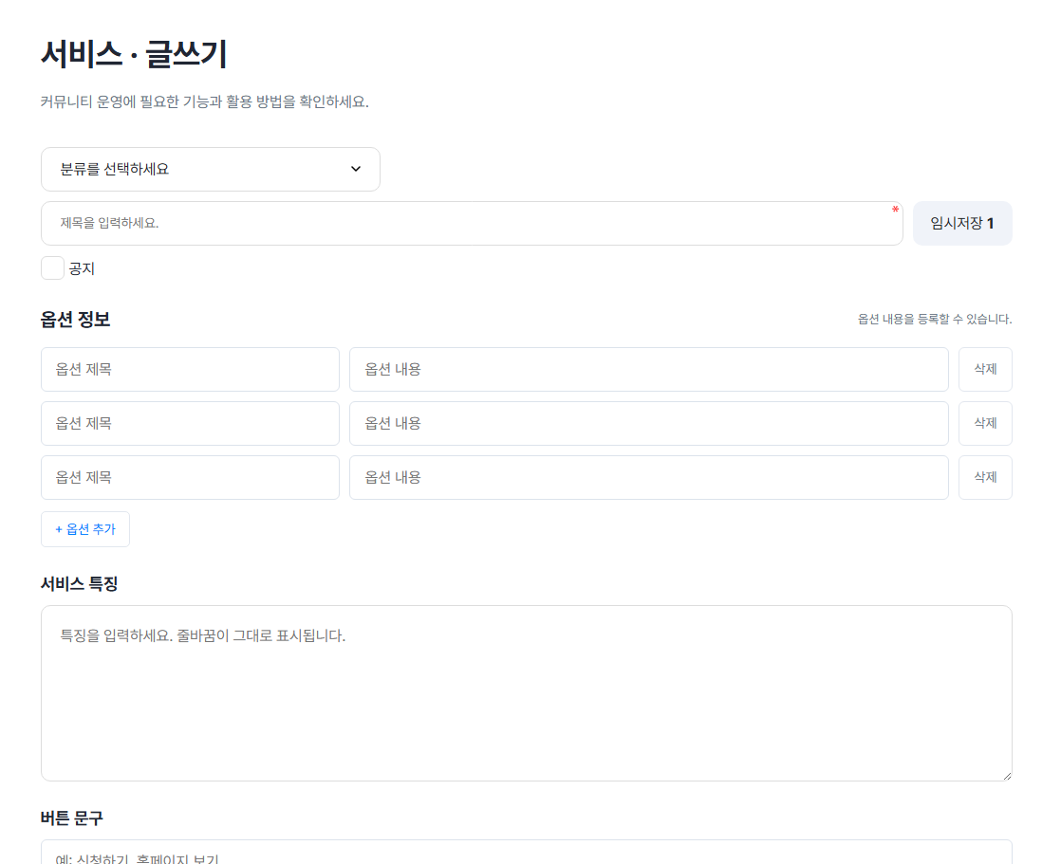Click the 커뮤니티 운영에 필요한 기능 description text

tap(204, 102)
